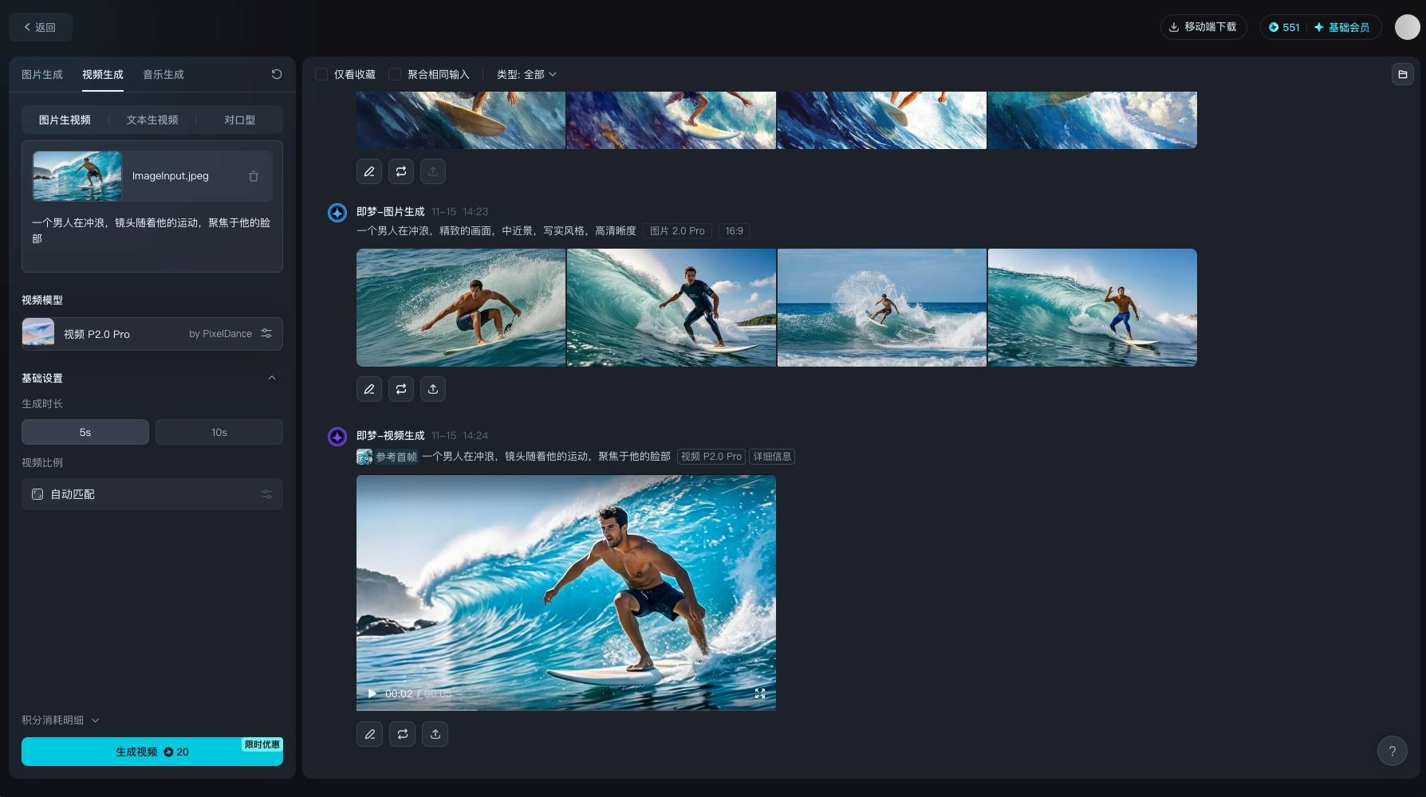1426x797 pixels.
Task: Open the edit icon under the generated video
Action: [369, 734]
